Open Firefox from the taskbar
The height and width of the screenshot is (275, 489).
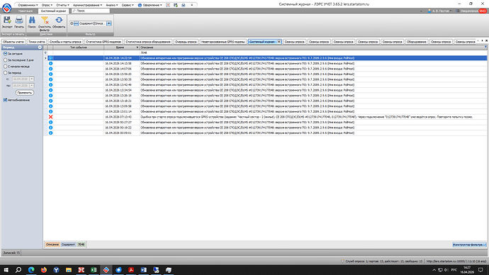pyautogui.click(x=44, y=270)
